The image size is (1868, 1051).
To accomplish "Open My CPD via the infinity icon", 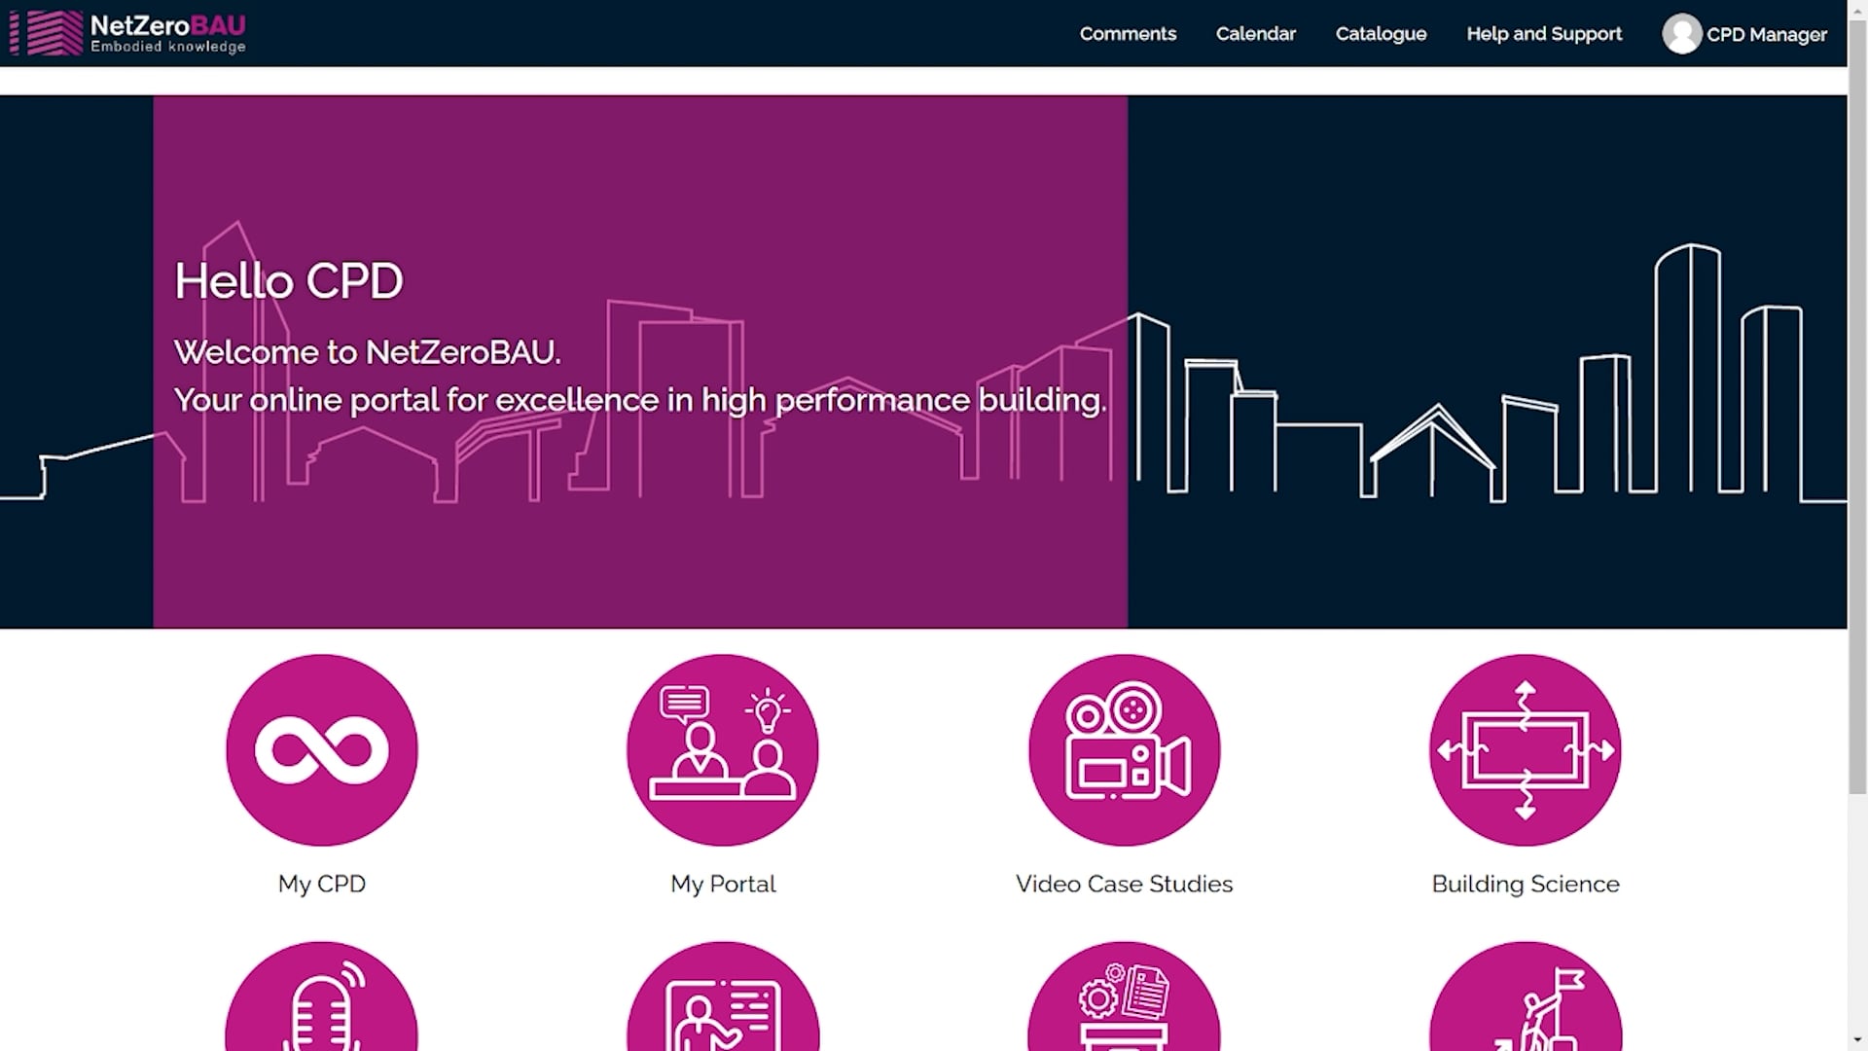I will (x=322, y=751).
